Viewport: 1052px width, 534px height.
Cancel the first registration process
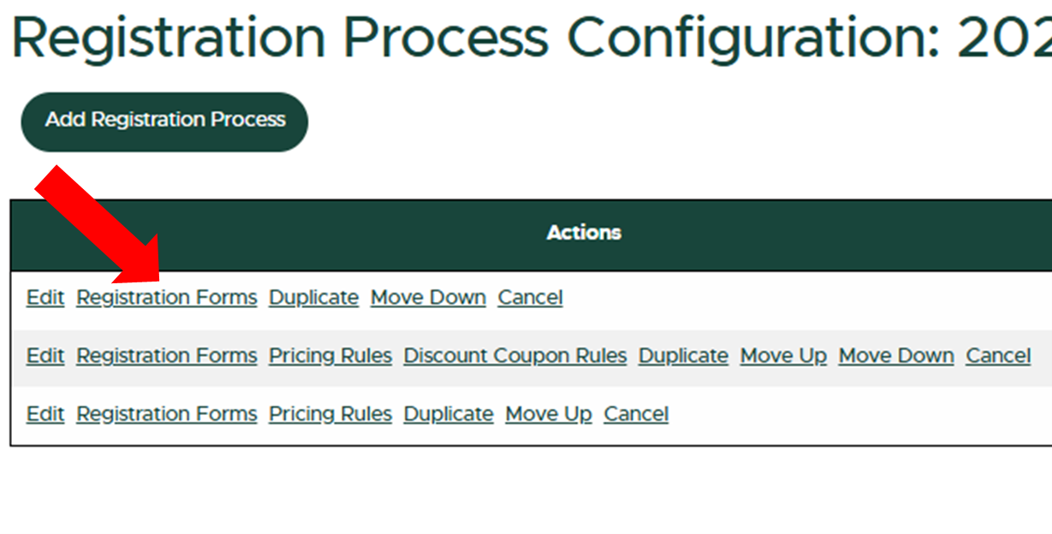coord(529,297)
